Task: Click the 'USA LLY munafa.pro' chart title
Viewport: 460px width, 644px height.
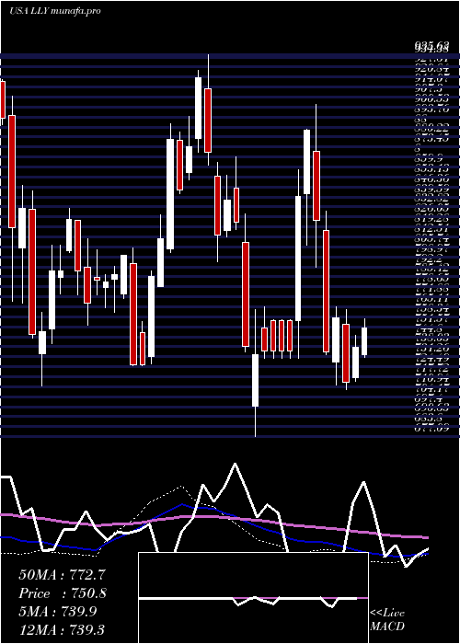Action: click(55, 11)
